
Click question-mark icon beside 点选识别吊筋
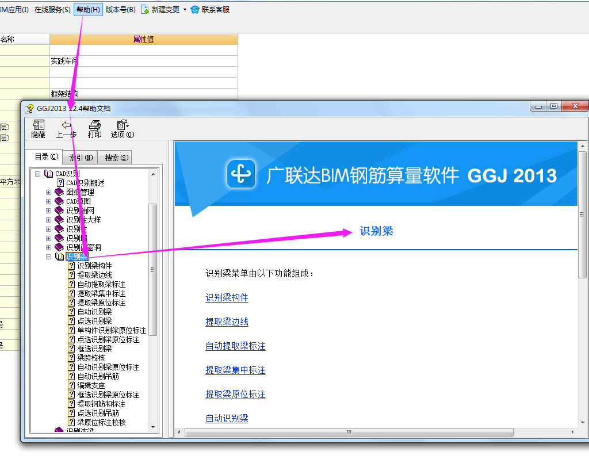point(71,413)
